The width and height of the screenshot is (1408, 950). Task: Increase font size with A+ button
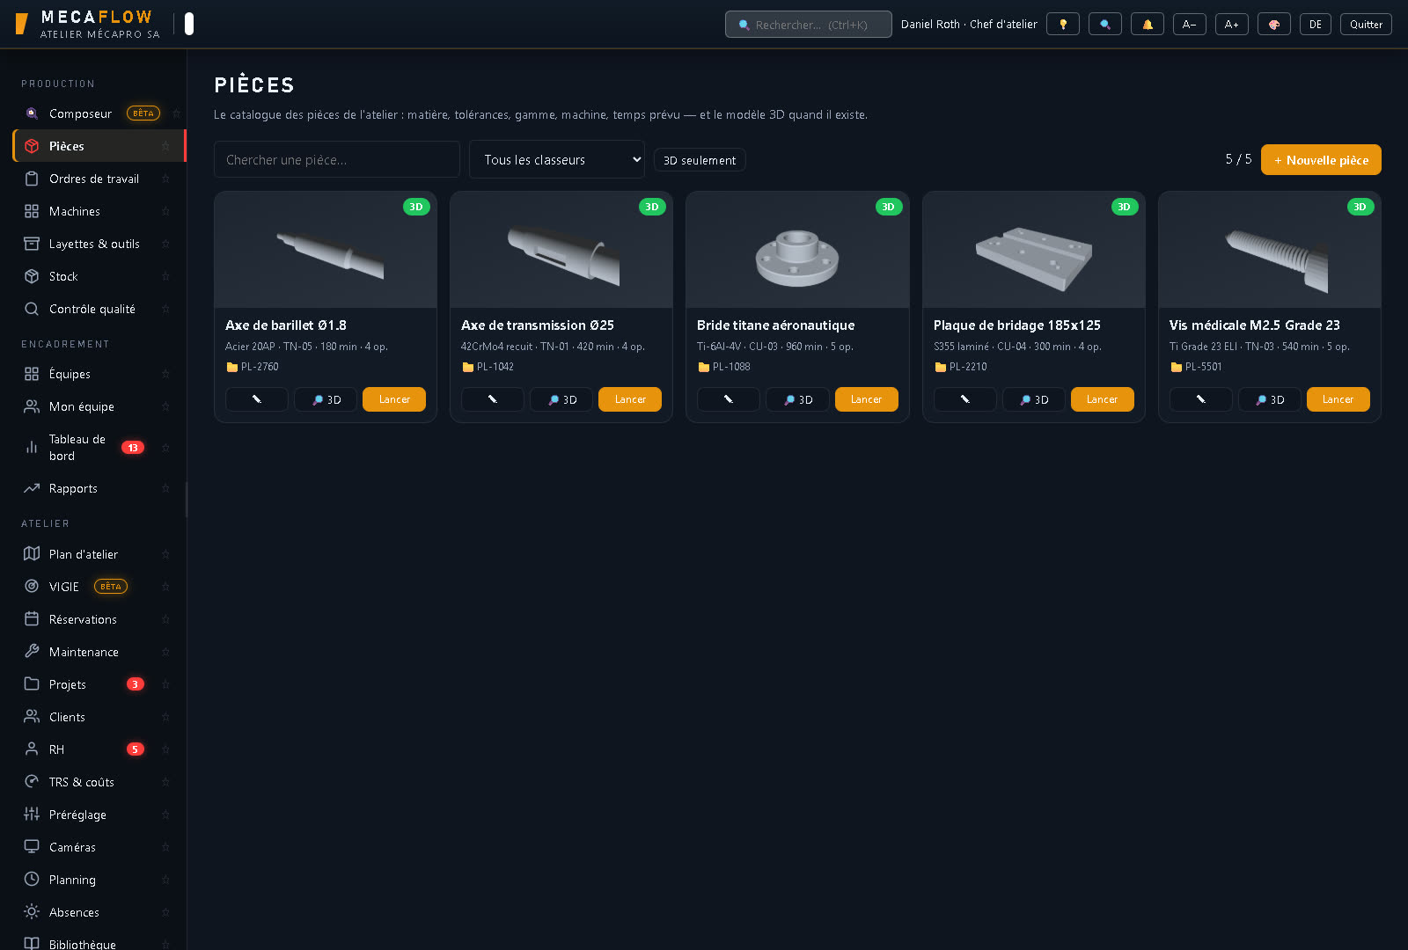coord(1231,25)
